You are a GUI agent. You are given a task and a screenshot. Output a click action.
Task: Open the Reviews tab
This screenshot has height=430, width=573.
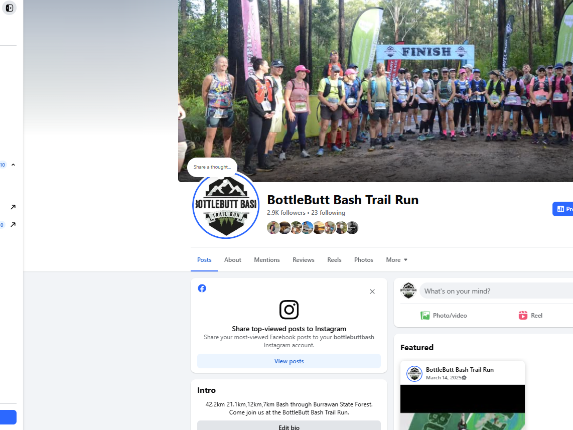click(304, 260)
